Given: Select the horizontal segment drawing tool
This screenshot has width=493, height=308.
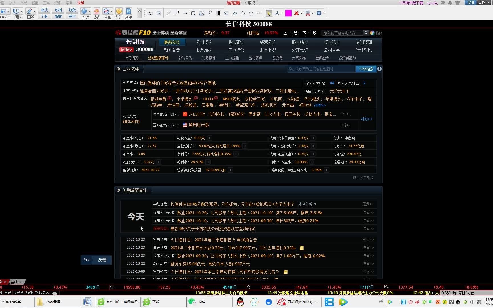Looking at the screenshot, I should [x=185, y=13].
